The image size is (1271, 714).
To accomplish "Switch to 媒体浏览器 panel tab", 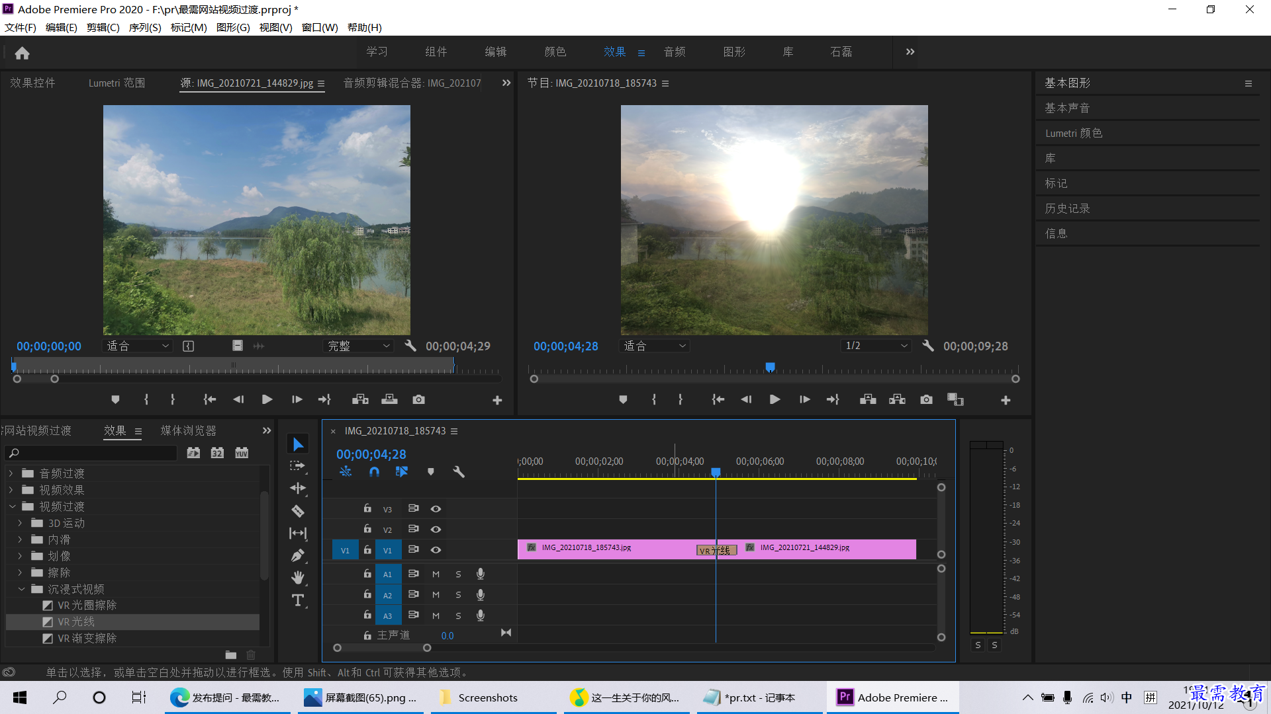I will pos(189,430).
